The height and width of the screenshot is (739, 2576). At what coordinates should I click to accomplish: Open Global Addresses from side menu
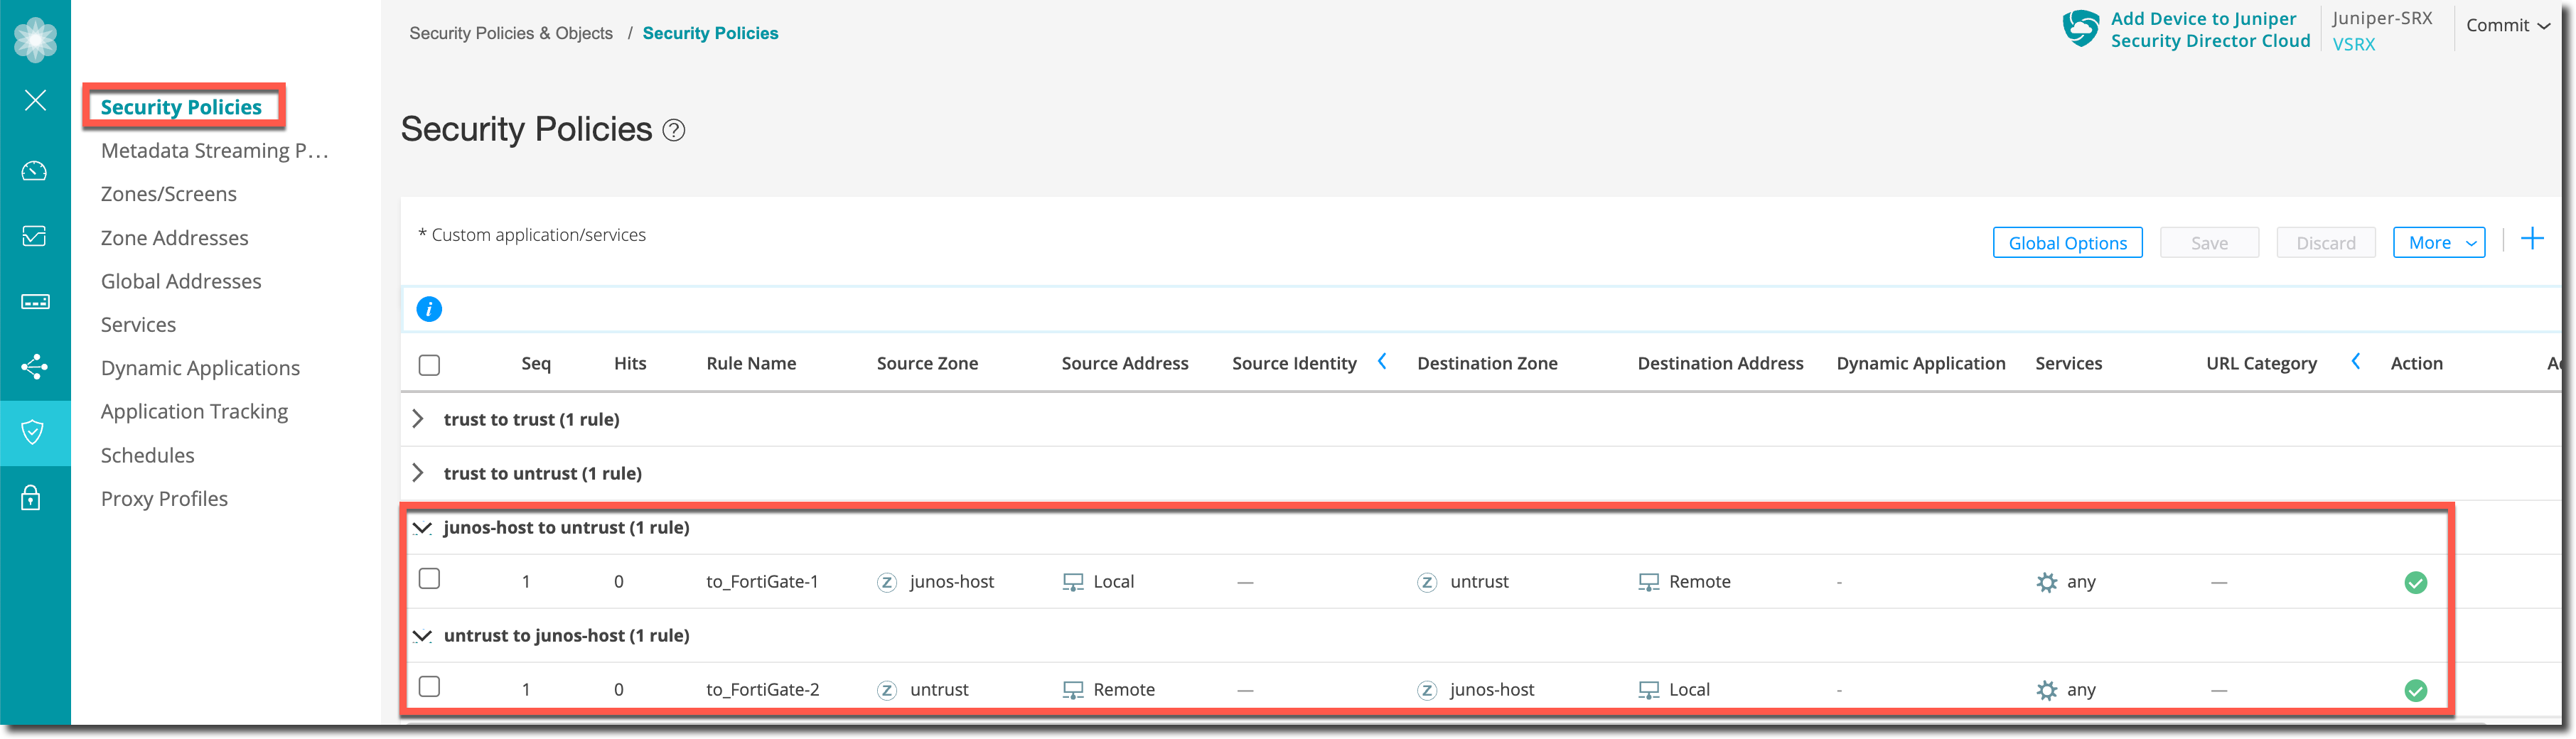click(x=181, y=281)
